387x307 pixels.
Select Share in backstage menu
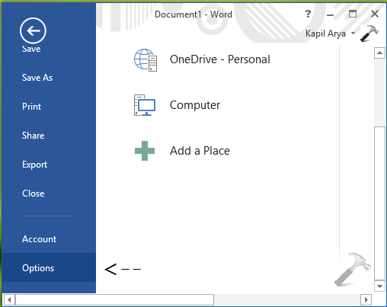34,136
